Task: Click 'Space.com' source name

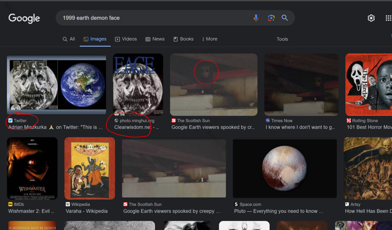Action: pos(250,204)
